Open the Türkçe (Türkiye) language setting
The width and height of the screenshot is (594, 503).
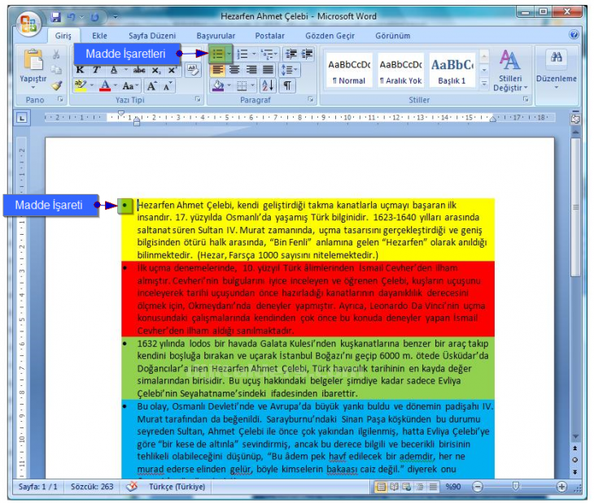tap(177, 487)
